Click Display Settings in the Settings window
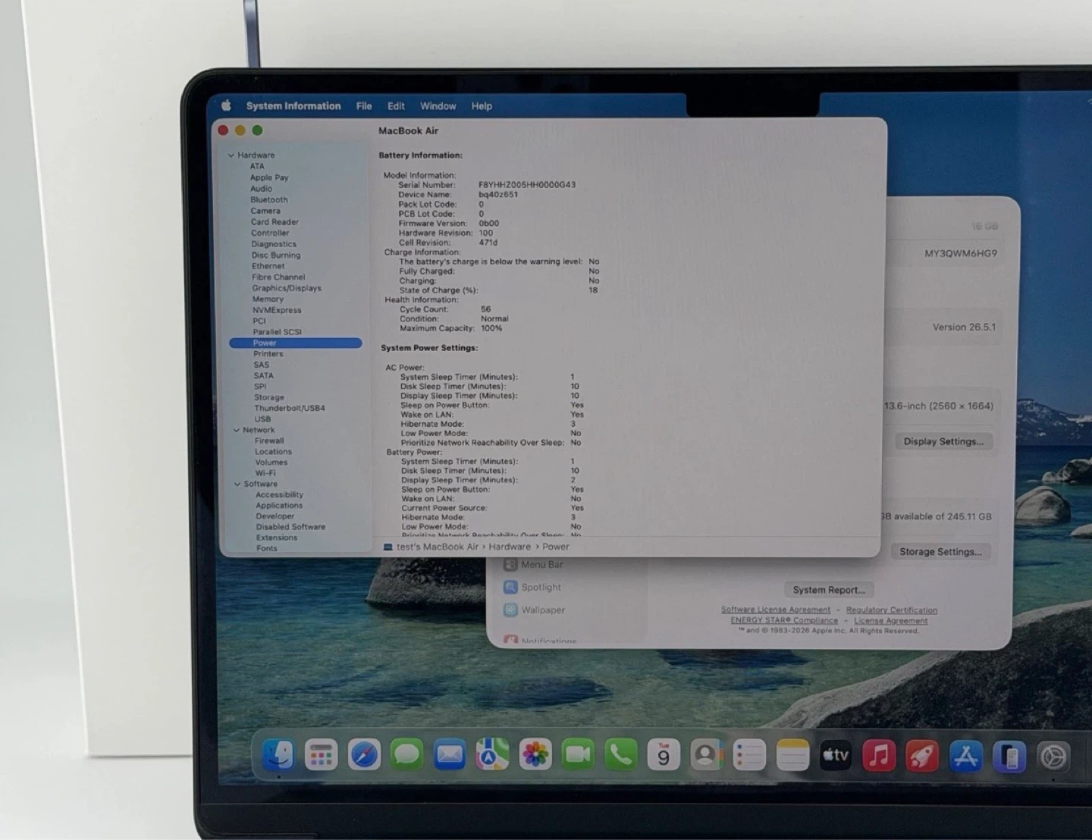 tap(943, 441)
